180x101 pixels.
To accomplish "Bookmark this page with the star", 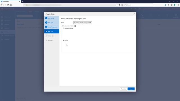I will [x=122, y=5].
